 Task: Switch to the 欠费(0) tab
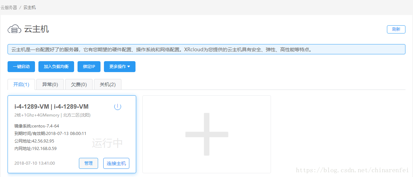pos(79,84)
